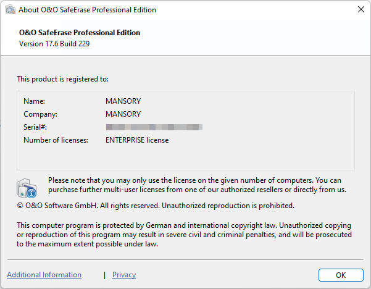Click the O&O Software GmbH copyright line
The image size is (371, 289).
coord(155,205)
